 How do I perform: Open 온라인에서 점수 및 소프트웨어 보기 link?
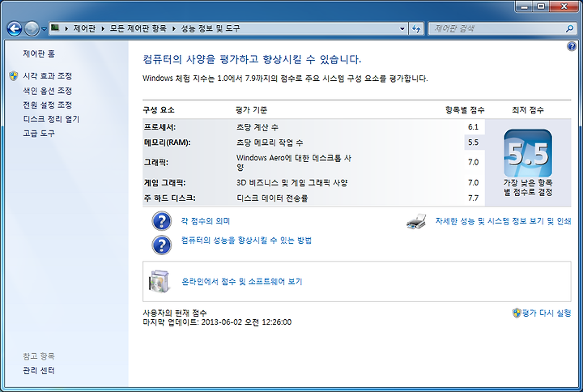point(241,282)
